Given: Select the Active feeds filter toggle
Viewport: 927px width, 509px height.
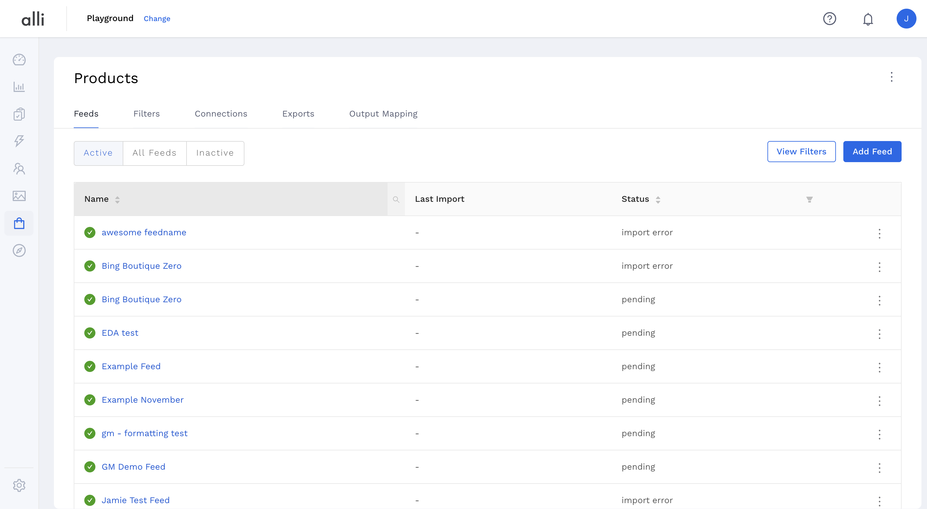Looking at the screenshot, I should click(x=98, y=153).
